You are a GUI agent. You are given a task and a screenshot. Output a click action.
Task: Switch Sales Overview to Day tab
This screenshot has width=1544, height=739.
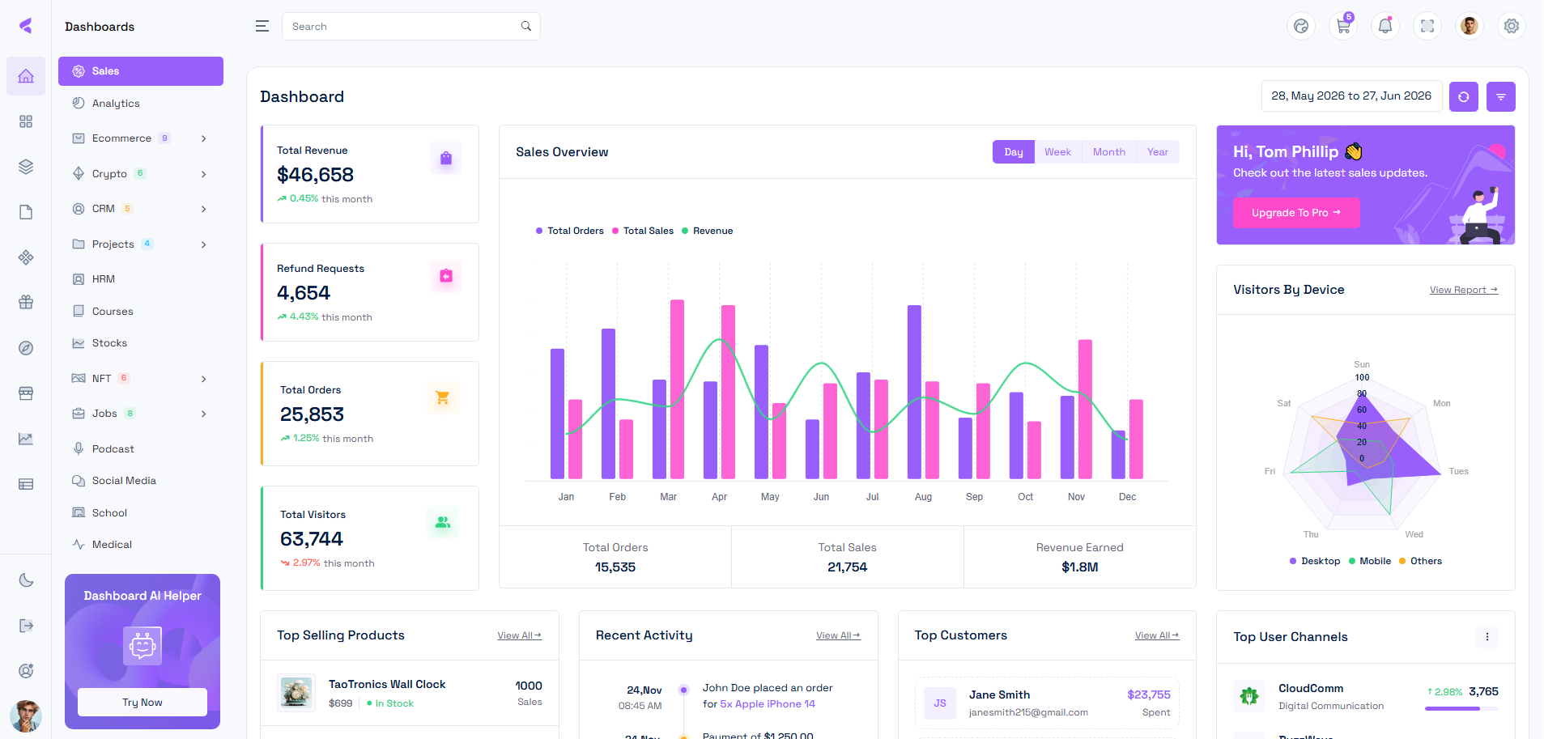point(1014,152)
